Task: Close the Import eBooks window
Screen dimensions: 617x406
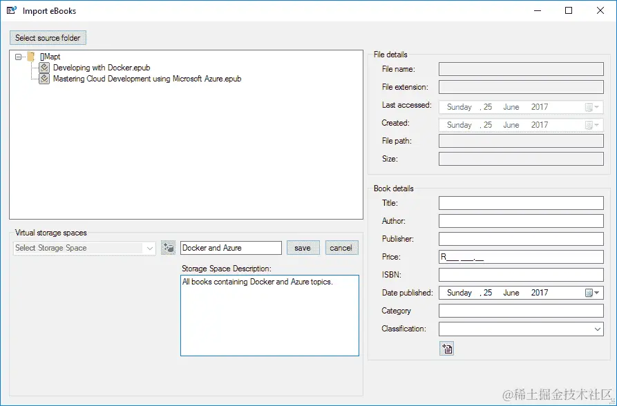Action: pos(600,10)
